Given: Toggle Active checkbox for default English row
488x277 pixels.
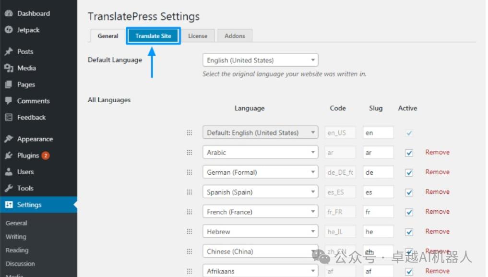Looking at the screenshot, I should tap(409, 133).
